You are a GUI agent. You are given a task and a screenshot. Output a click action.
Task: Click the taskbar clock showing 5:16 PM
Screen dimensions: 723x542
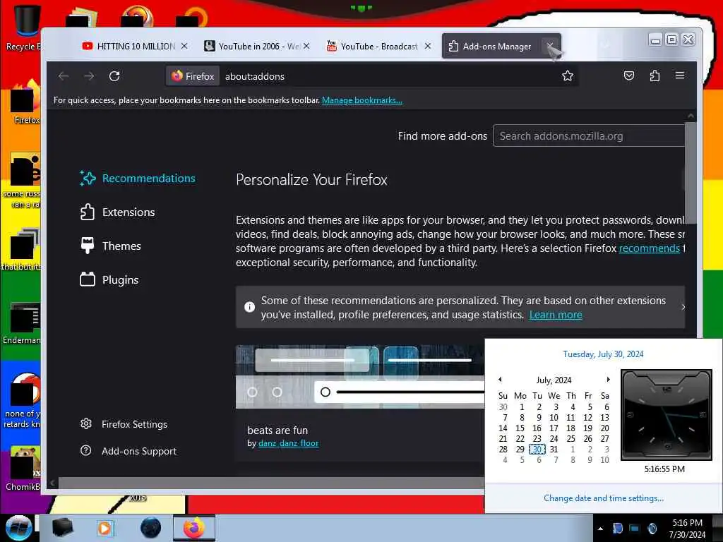[687, 529]
